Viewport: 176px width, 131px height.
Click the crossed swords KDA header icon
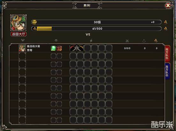[127, 41]
